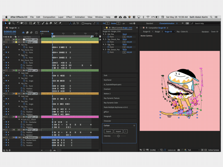
Task: Activate the Puppet Pin tool
Action: point(60,23)
